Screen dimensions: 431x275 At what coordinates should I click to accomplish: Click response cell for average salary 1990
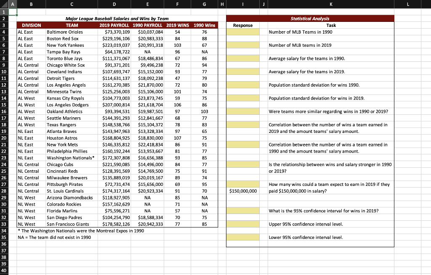coord(243,58)
